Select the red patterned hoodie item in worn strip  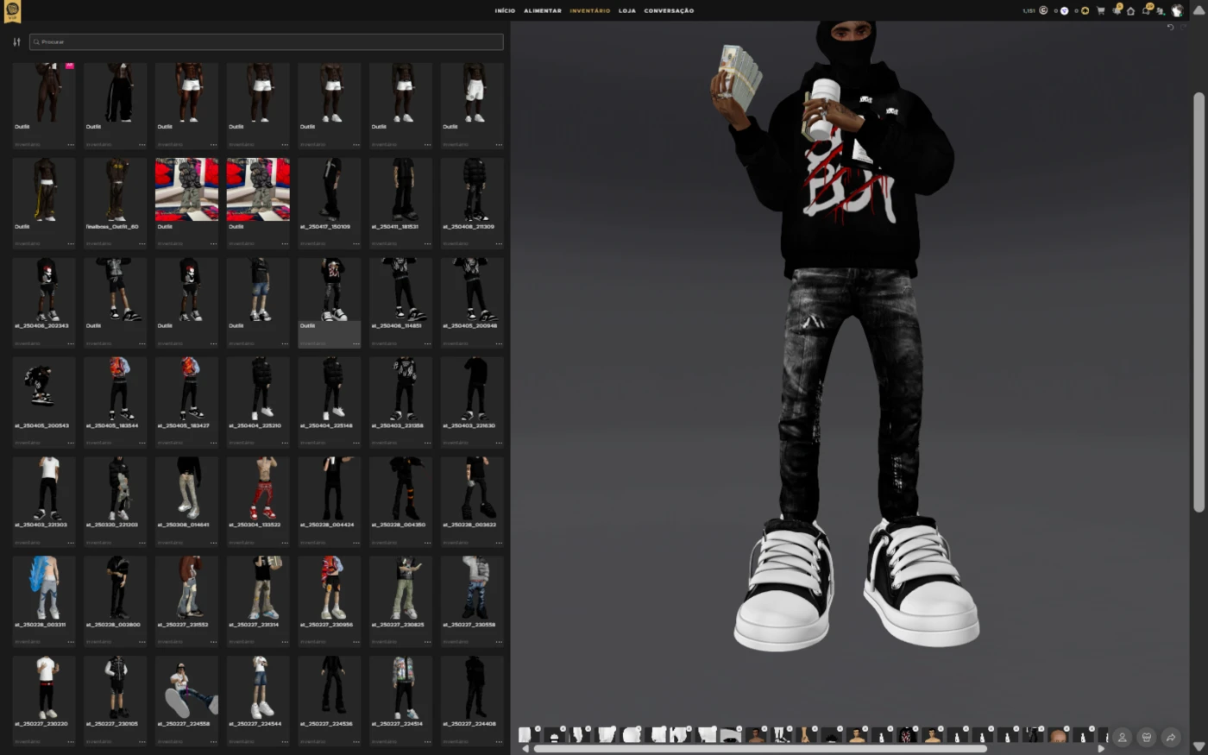click(x=907, y=735)
